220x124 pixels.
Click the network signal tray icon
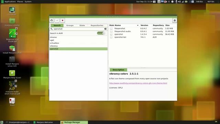(183, 1)
